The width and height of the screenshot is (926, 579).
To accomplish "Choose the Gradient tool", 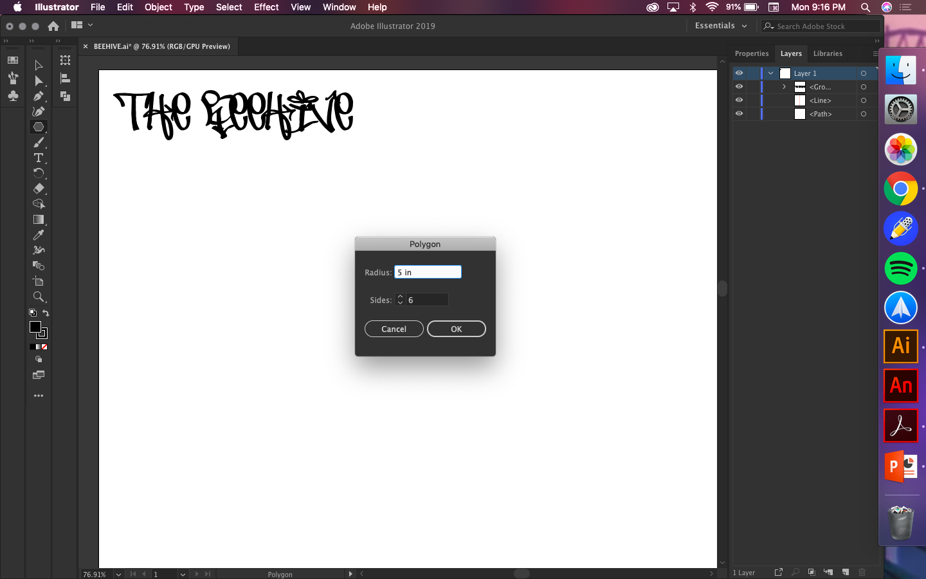I will pyautogui.click(x=39, y=219).
